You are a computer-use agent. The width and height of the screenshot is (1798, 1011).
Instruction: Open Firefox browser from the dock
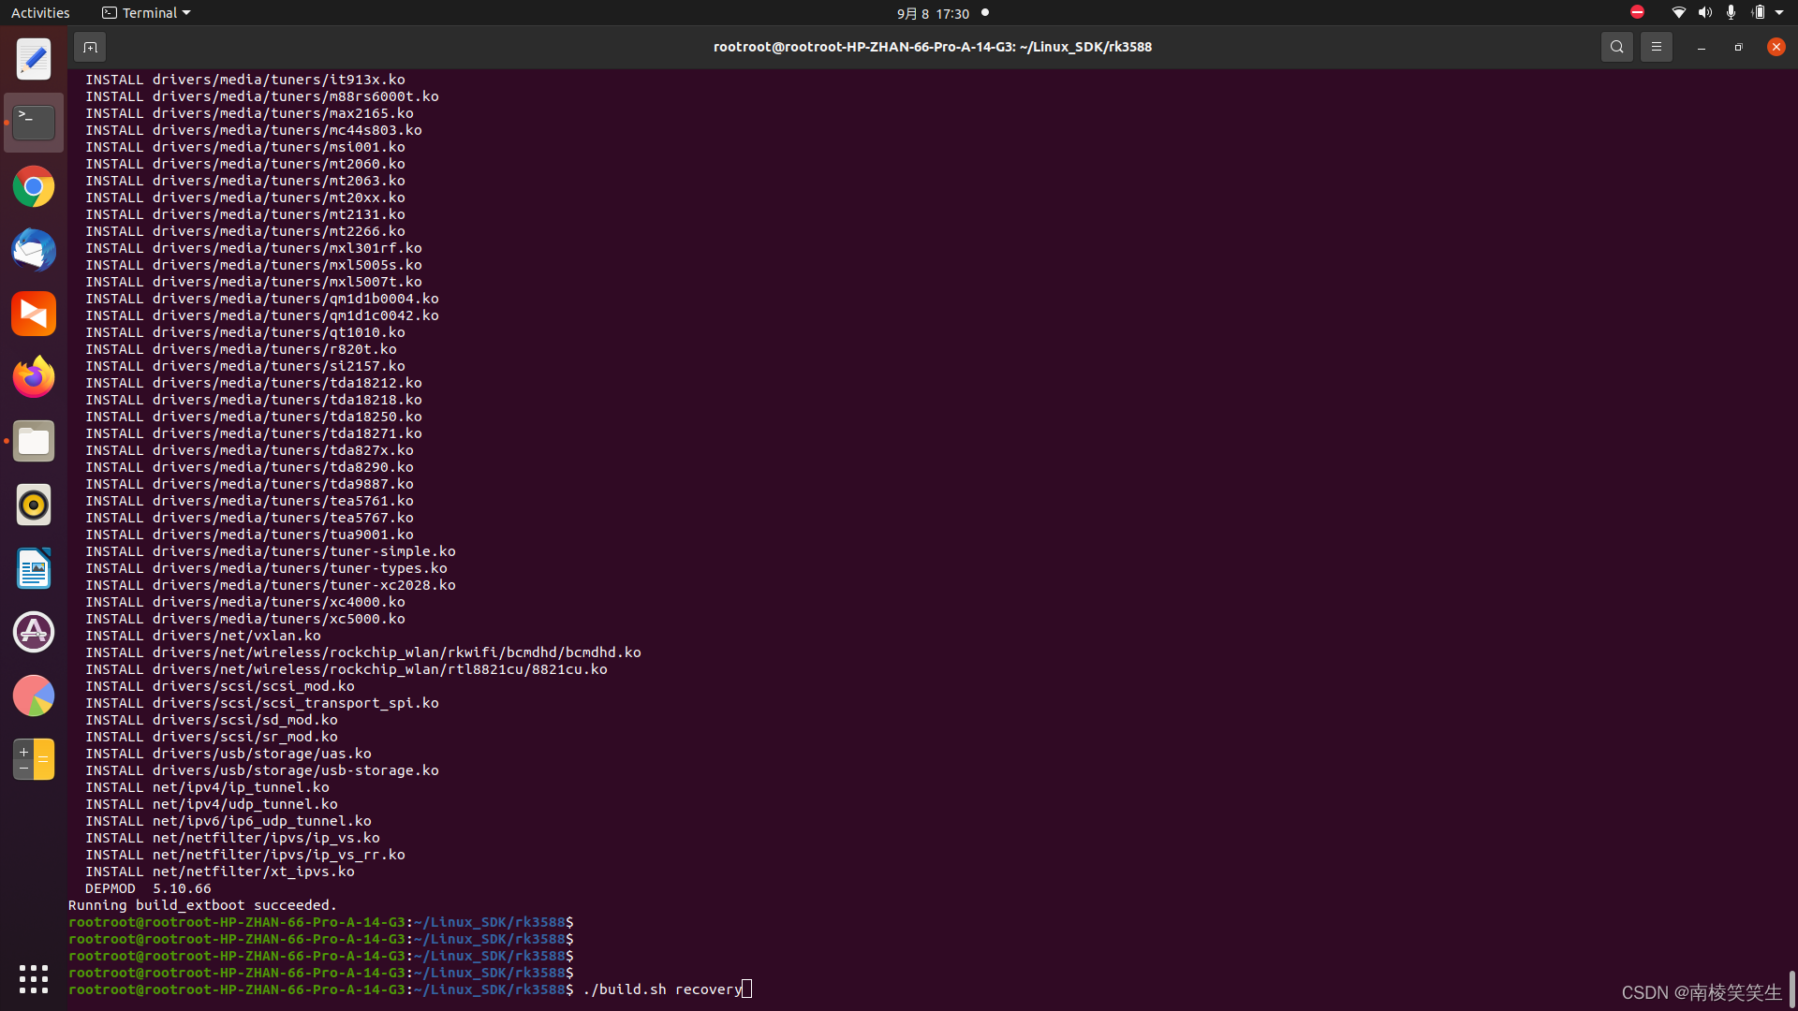click(33, 376)
